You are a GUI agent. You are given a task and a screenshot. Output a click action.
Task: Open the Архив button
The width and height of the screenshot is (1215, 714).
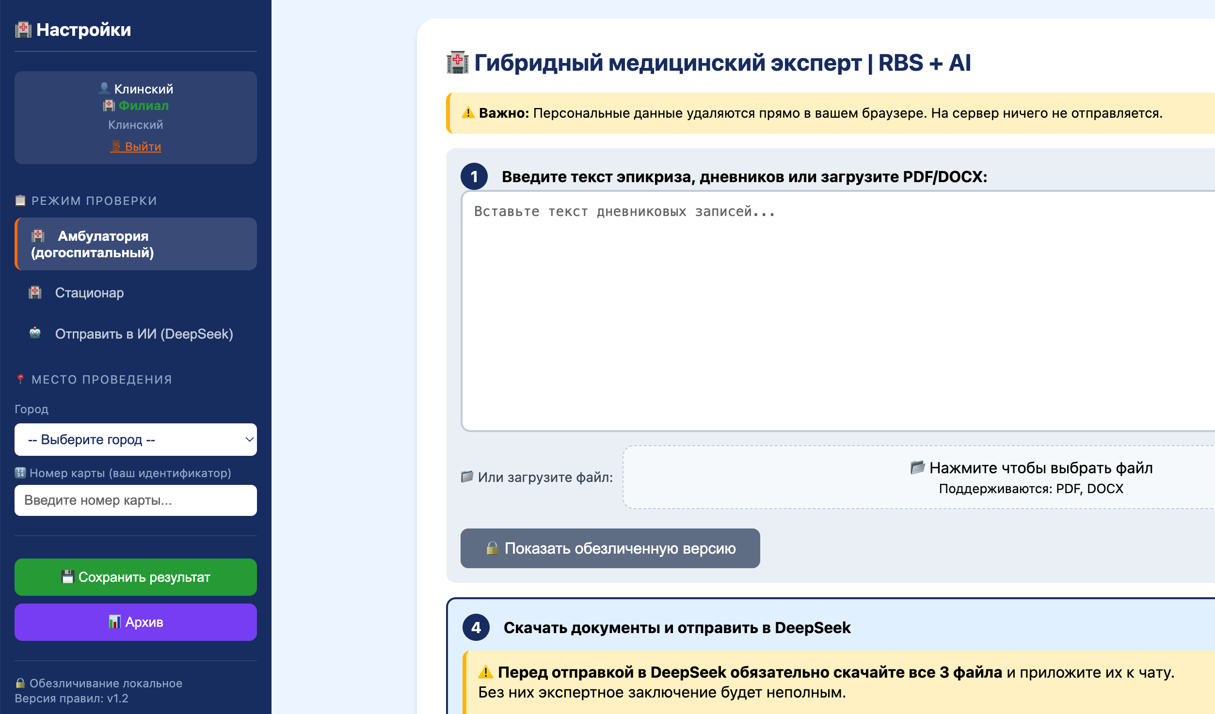pyautogui.click(x=136, y=622)
